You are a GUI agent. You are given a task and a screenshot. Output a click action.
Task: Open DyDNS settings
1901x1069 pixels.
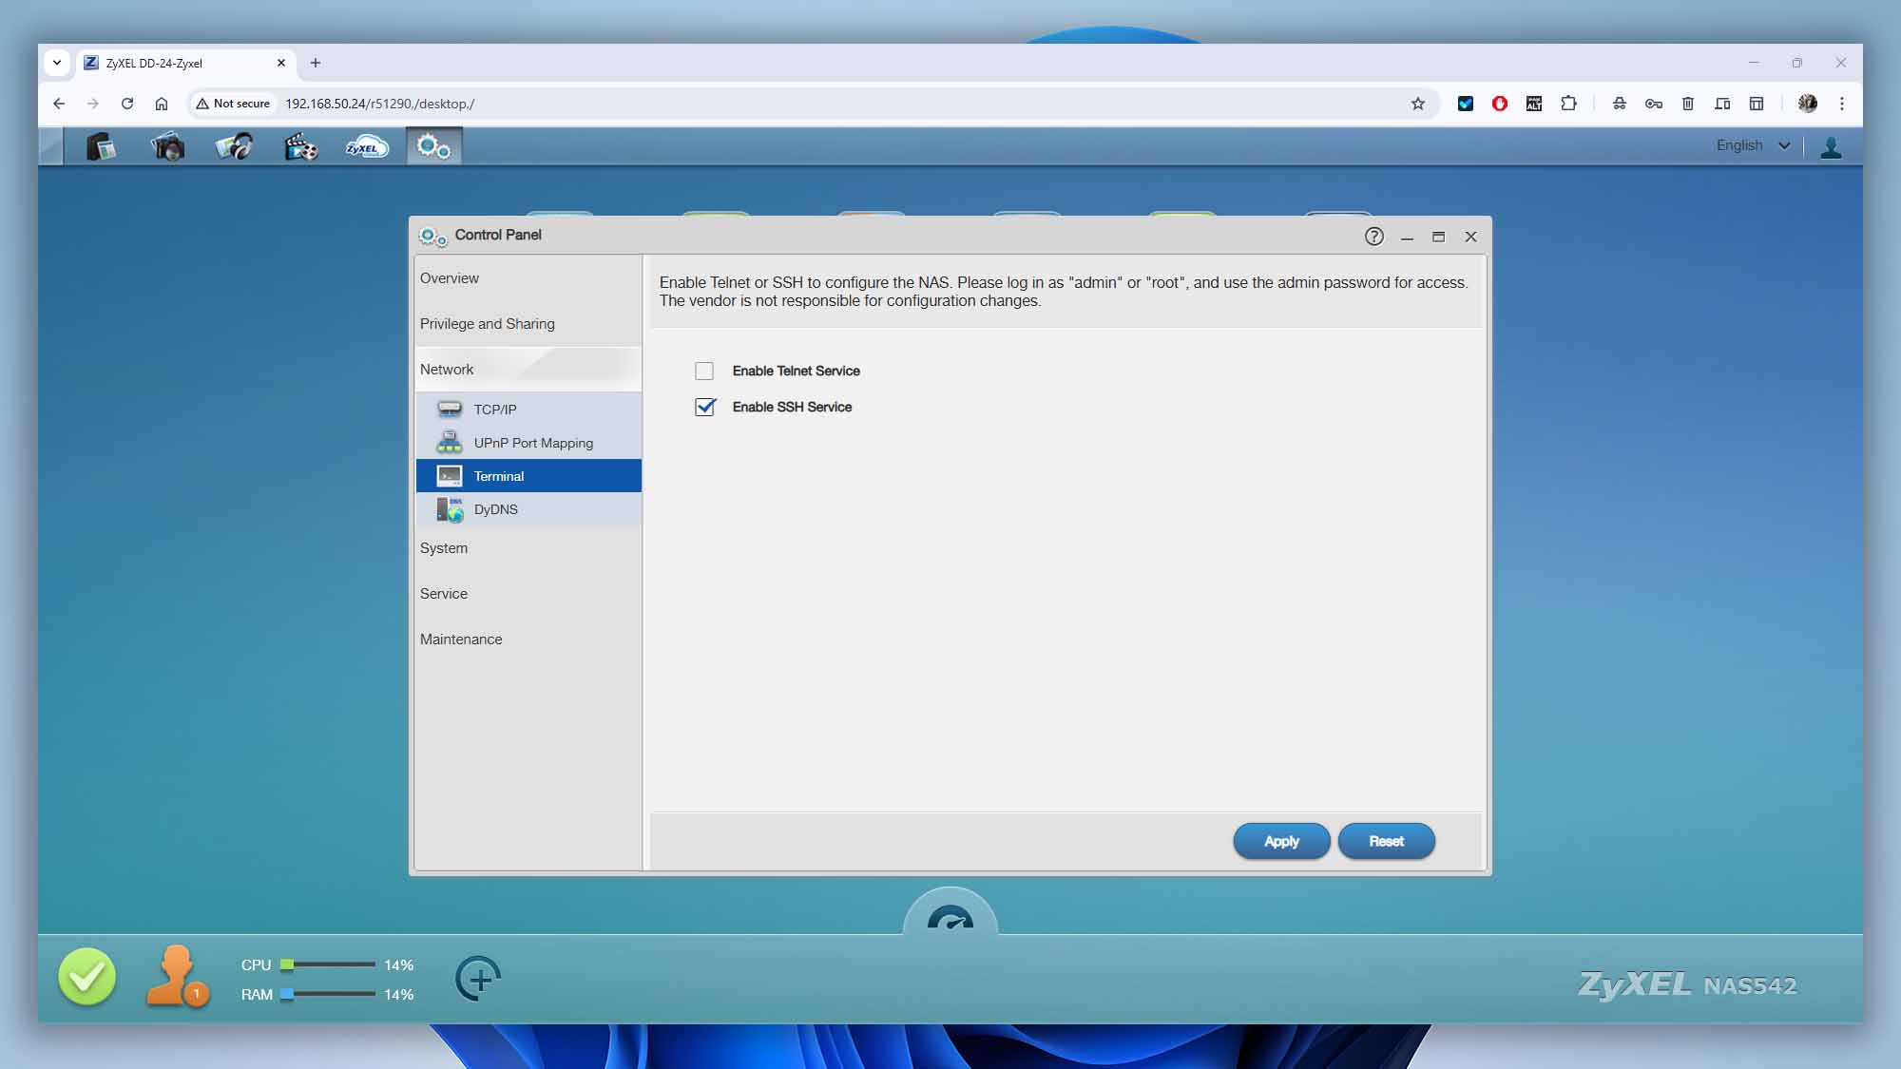pos(528,509)
